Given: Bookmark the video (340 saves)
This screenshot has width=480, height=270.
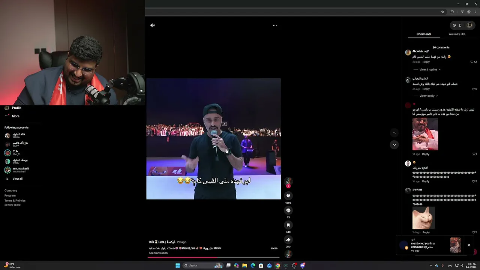Looking at the screenshot, I should [x=288, y=225].
